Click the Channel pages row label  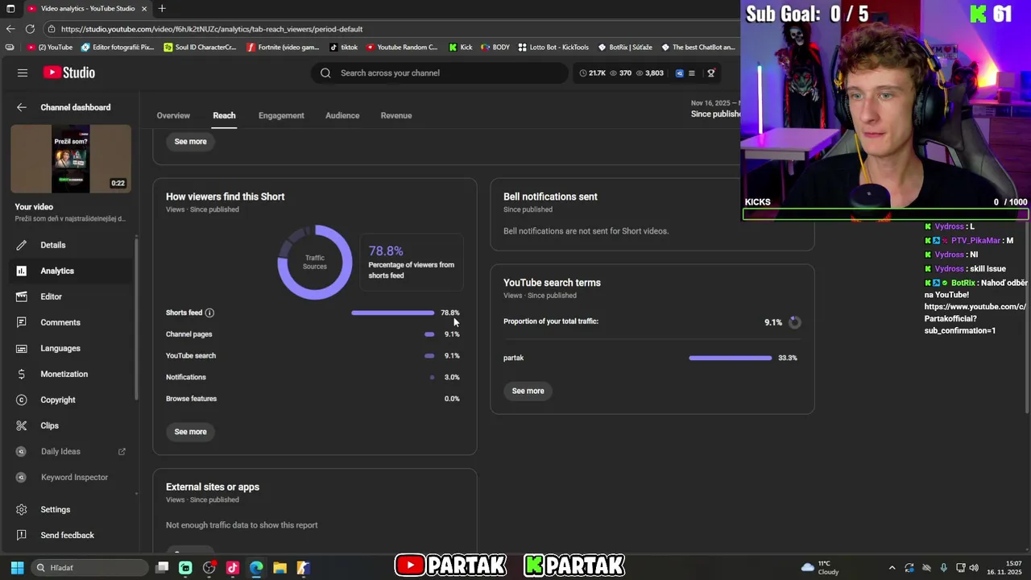click(x=189, y=334)
